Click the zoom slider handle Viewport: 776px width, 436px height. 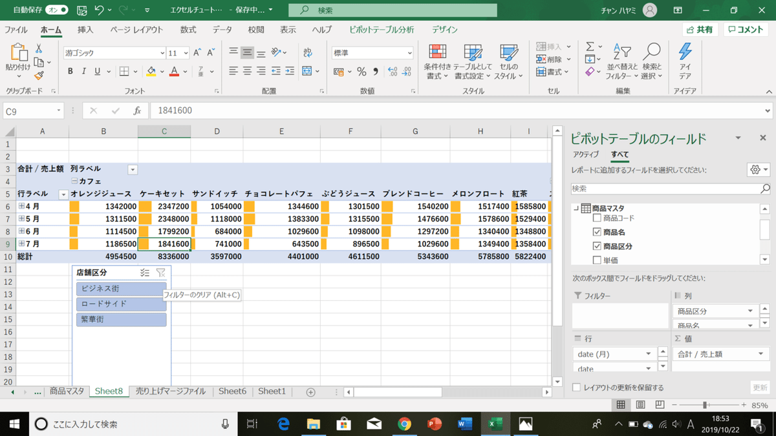704,405
